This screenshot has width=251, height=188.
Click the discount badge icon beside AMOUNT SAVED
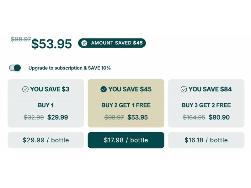84,43
